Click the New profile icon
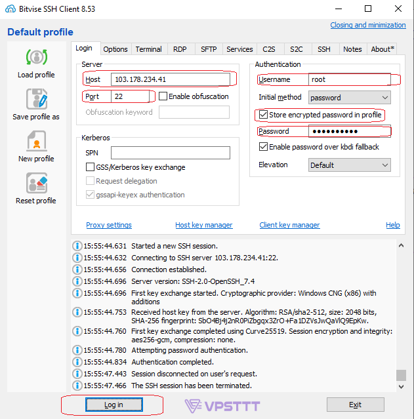Screen dimensions: 414x419 [37, 141]
